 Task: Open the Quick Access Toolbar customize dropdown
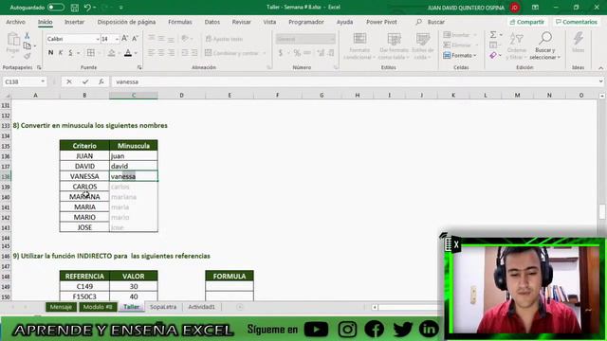pos(121,8)
